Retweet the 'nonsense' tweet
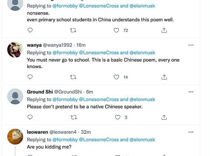The height and width of the screenshot is (156, 210). click(73, 30)
